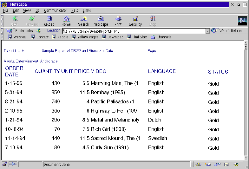Click the LANGUAGE column header
249x169 pixels.
[x=162, y=71]
